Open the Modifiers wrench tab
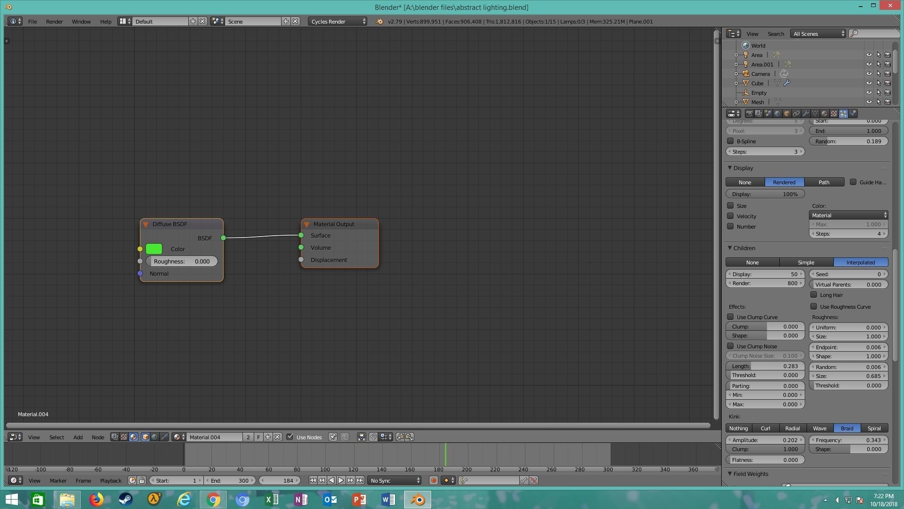904x509 pixels. (806, 114)
